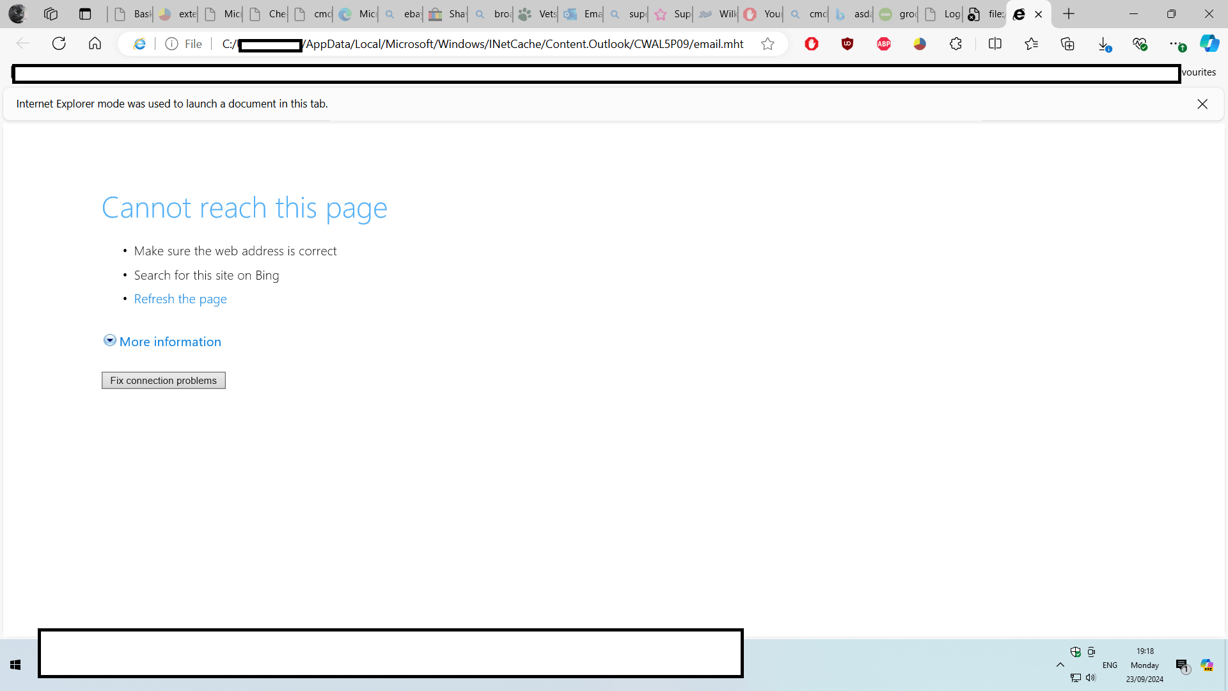Switch to the Vets tab

click(536, 14)
